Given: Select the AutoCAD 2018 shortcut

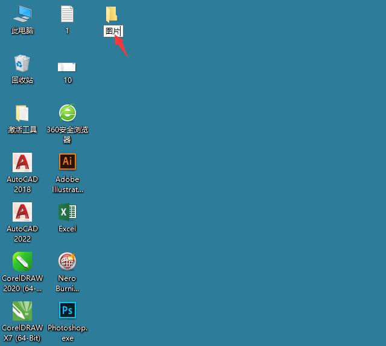Looking at the screenshot, I should pyautogui.click(x=22, y=162).
